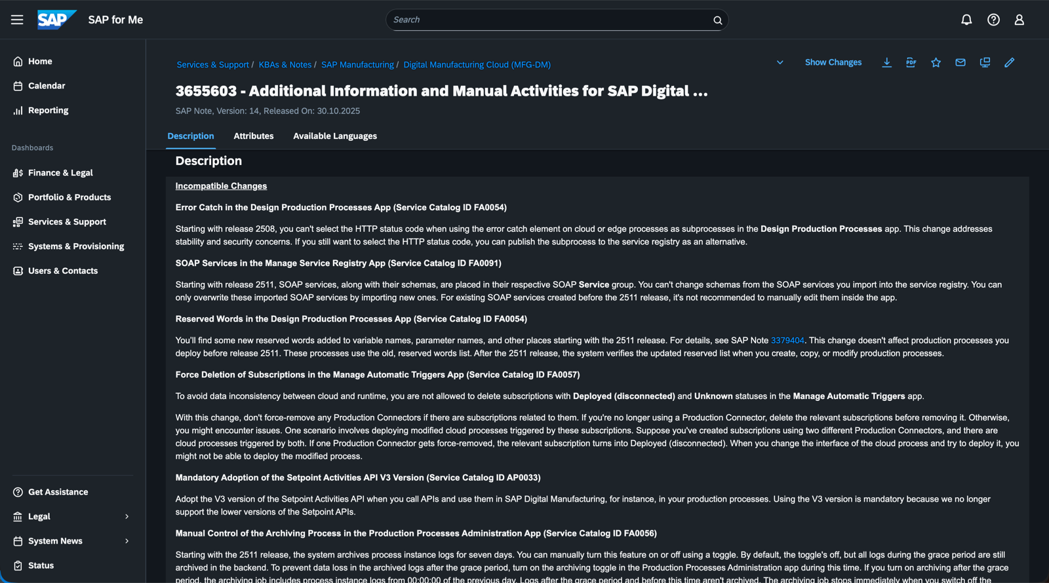
Task: Open Get Assistance in the sidebar
Action: (58, 492)
